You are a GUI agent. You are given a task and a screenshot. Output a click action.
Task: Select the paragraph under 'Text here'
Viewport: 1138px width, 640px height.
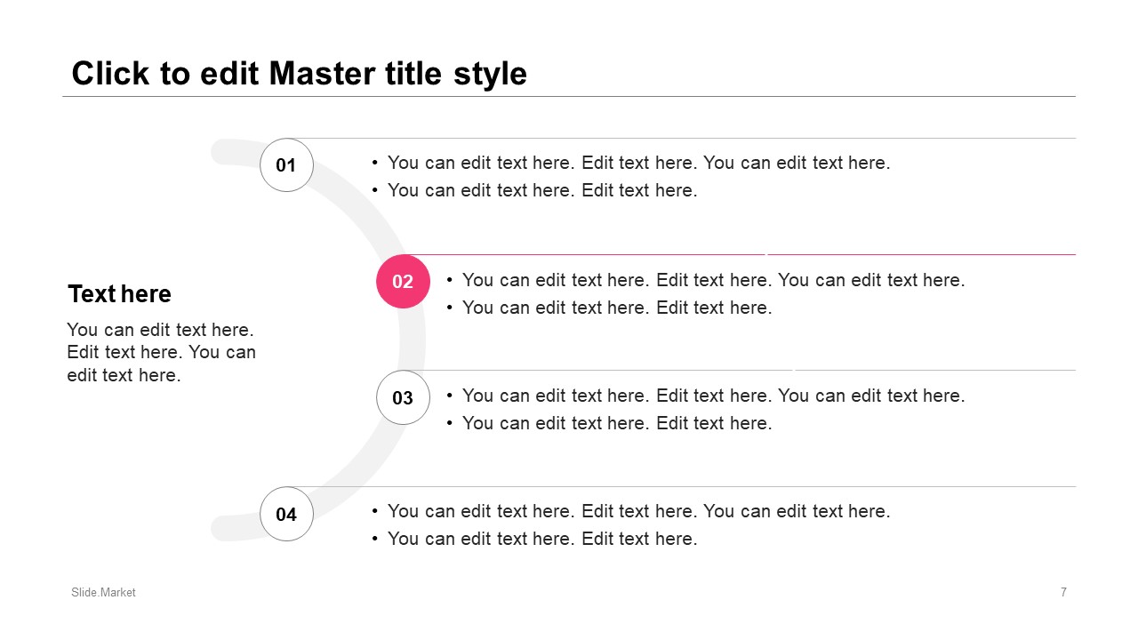(162, 352)
